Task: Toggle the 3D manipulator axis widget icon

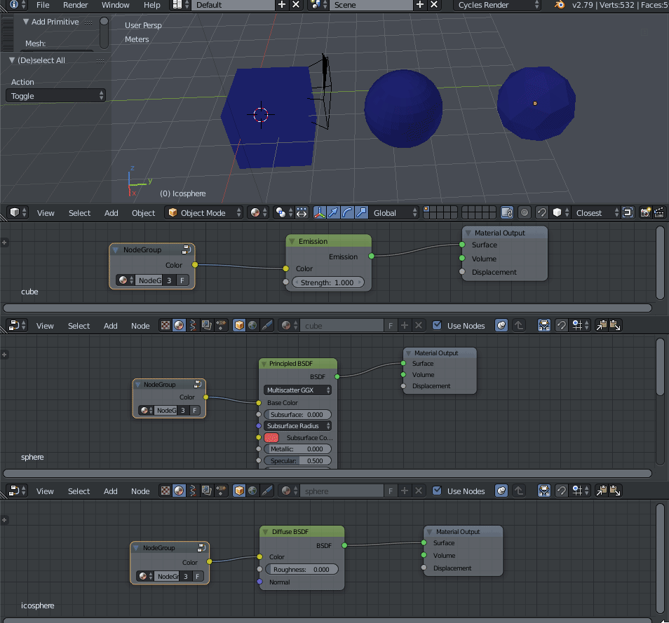Action: [320, 212]
